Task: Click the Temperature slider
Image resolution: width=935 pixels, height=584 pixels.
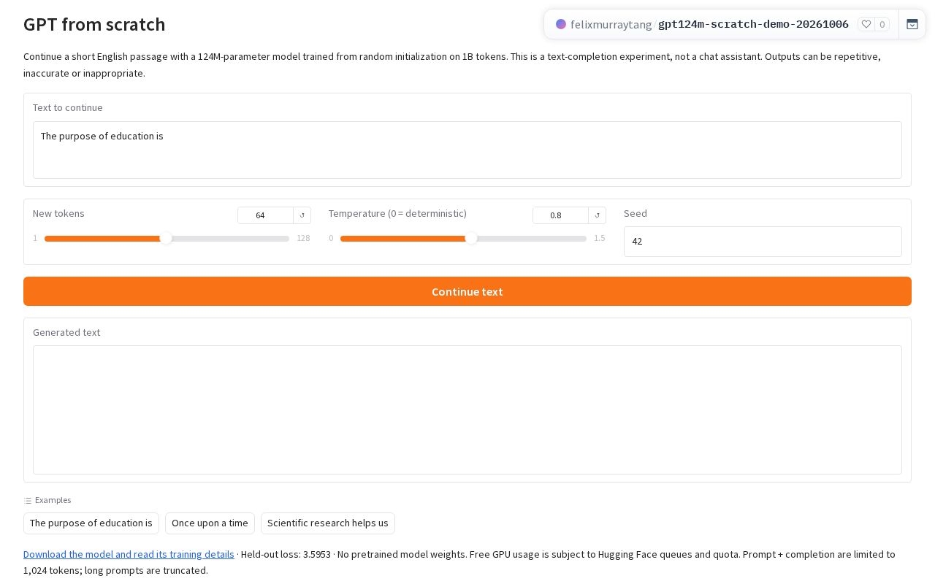Action: 463,238
